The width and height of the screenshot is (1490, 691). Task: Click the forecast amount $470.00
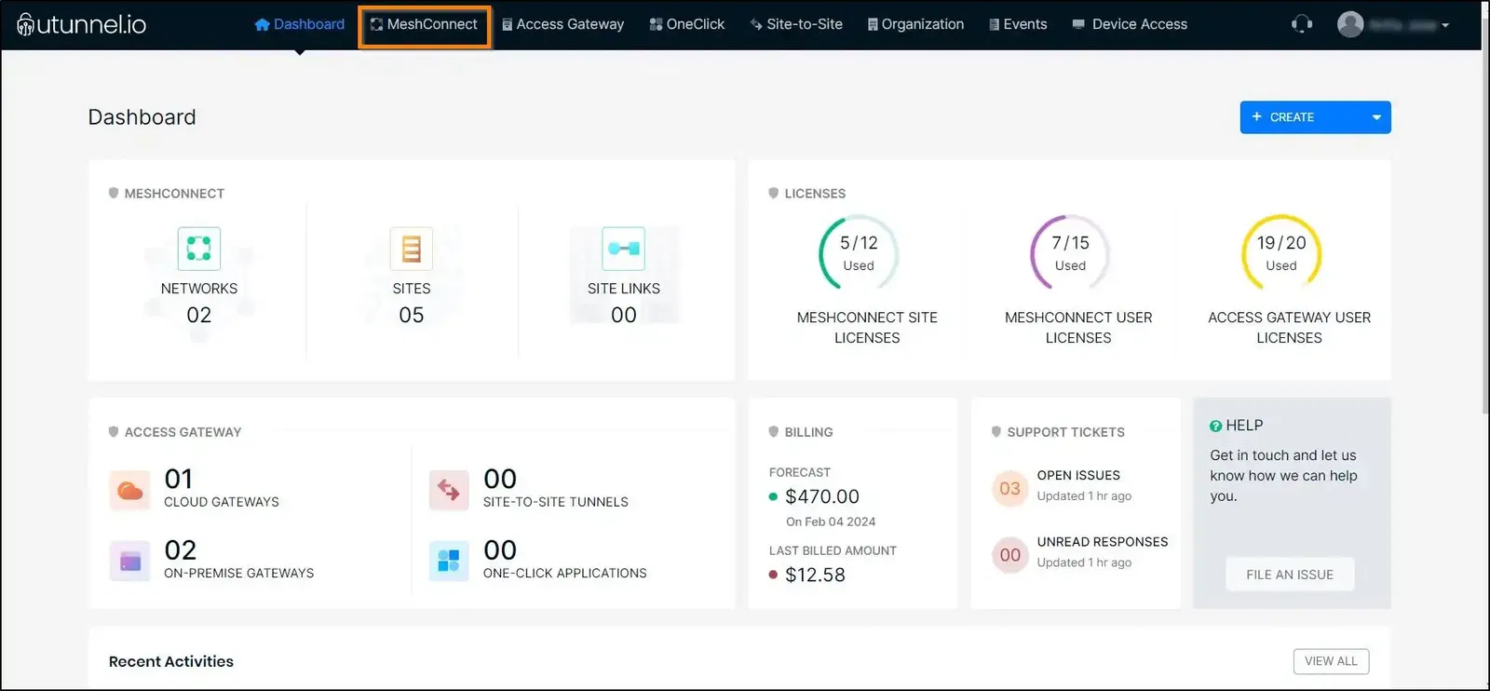click(822, 496)
